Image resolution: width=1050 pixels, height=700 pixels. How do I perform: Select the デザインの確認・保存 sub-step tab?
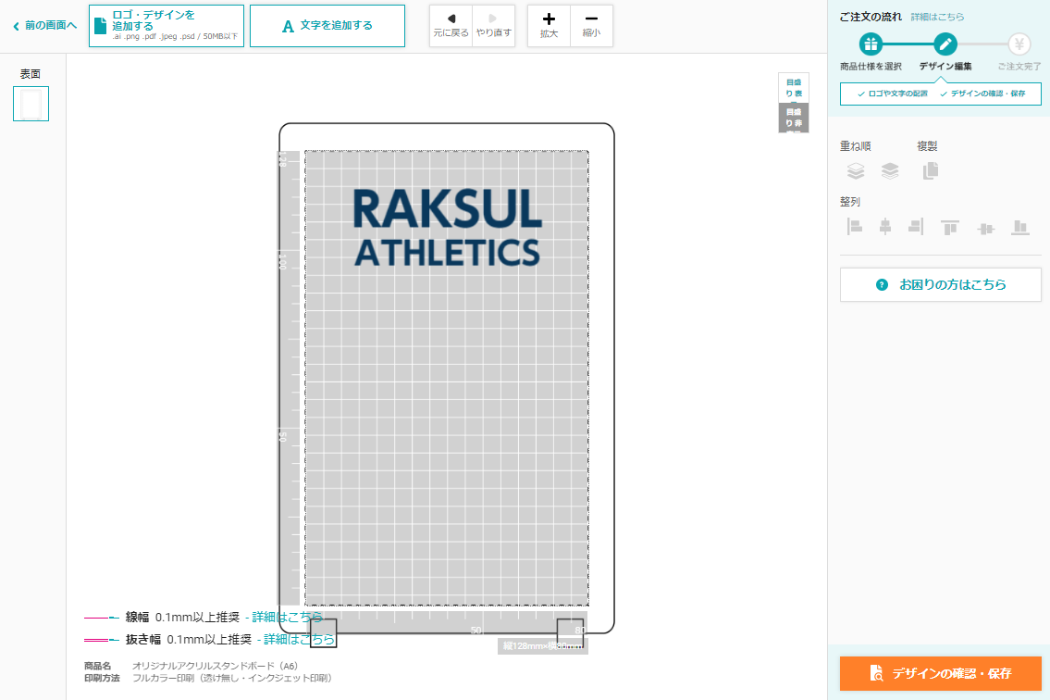tap(983, 94)
